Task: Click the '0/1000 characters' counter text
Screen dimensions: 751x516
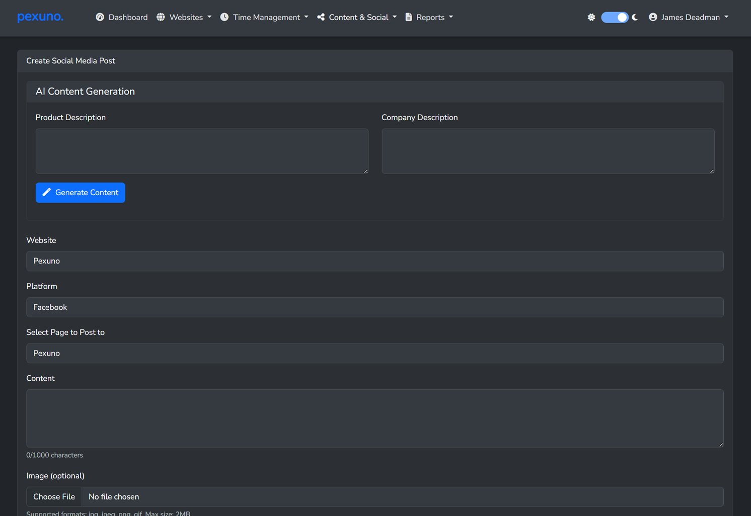Action: pos(54,455)
